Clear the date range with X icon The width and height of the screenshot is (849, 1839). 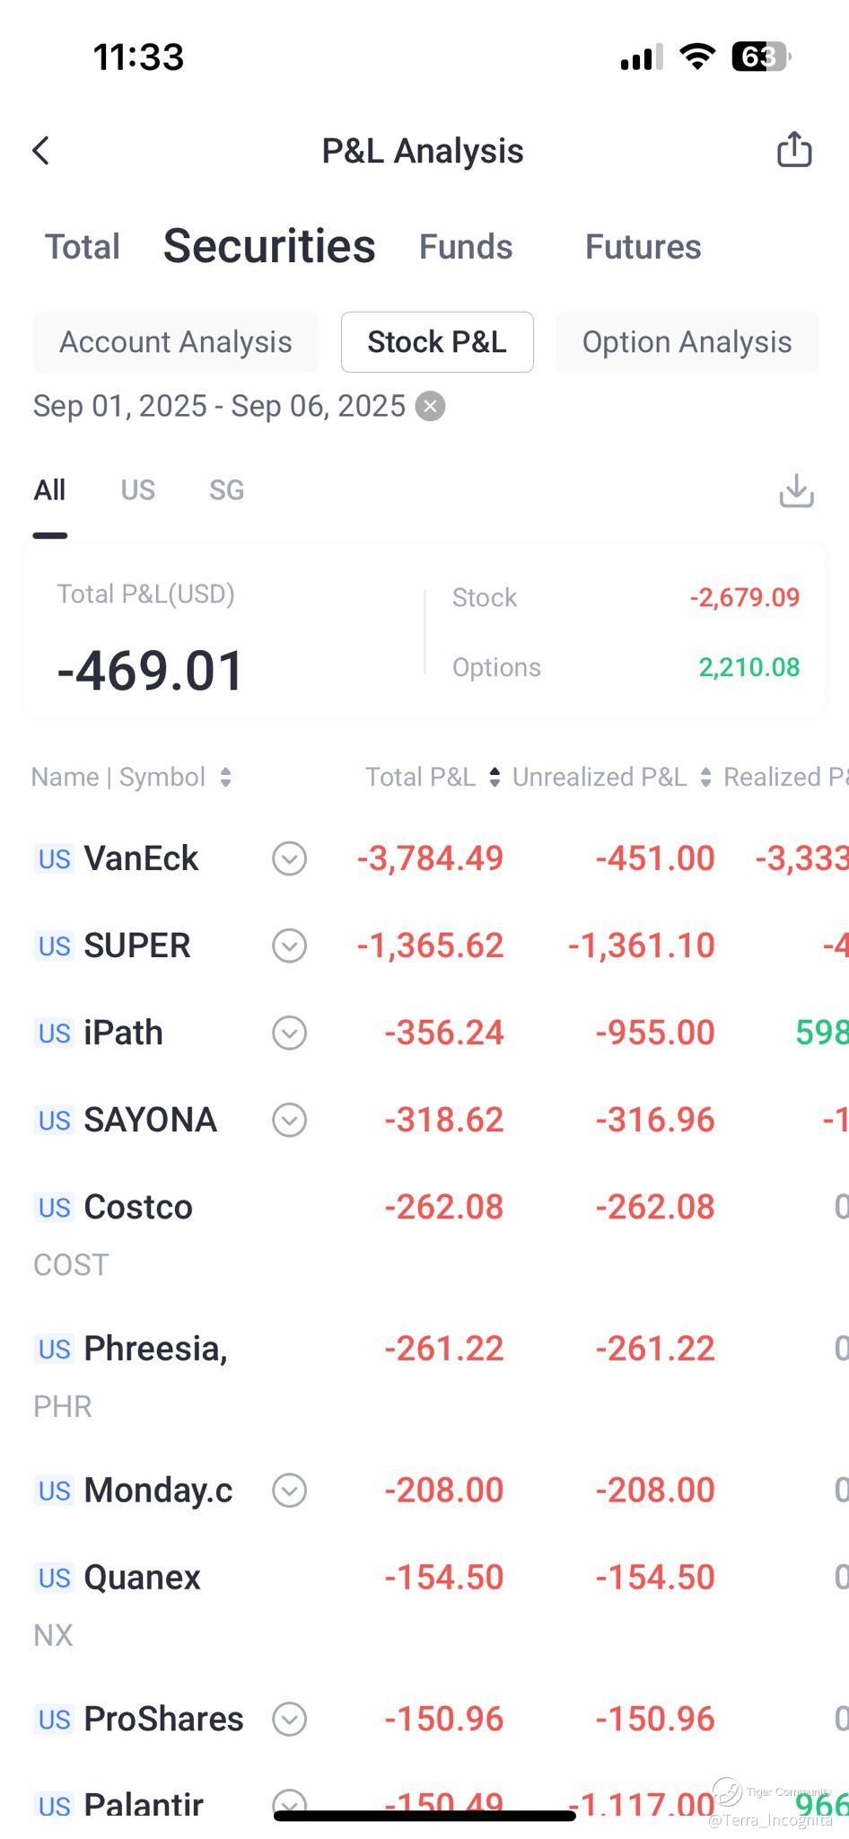431,407
